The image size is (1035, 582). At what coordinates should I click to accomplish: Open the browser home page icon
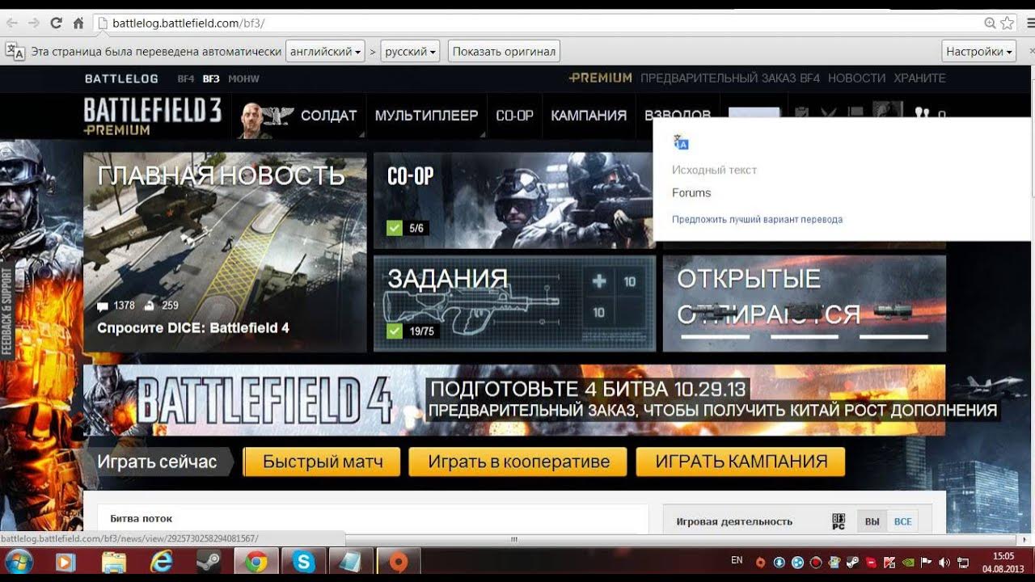78,23
